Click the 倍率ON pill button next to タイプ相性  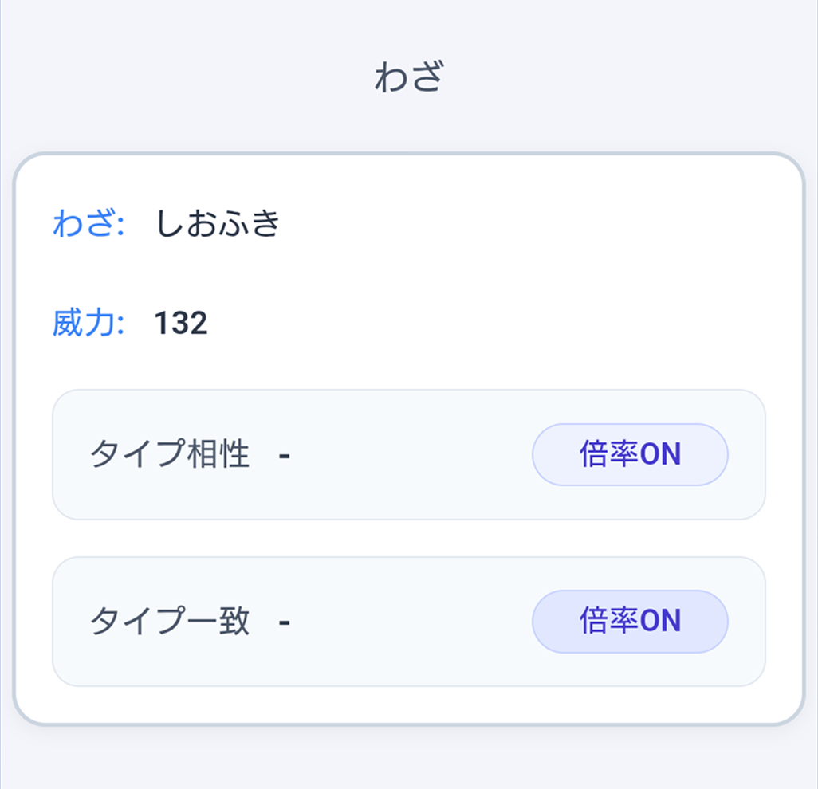tap(630, 454)
